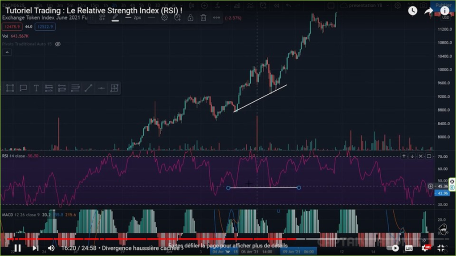
Task: Click the plus icon on RSI price axis
Action: click(x=431, y=186)
